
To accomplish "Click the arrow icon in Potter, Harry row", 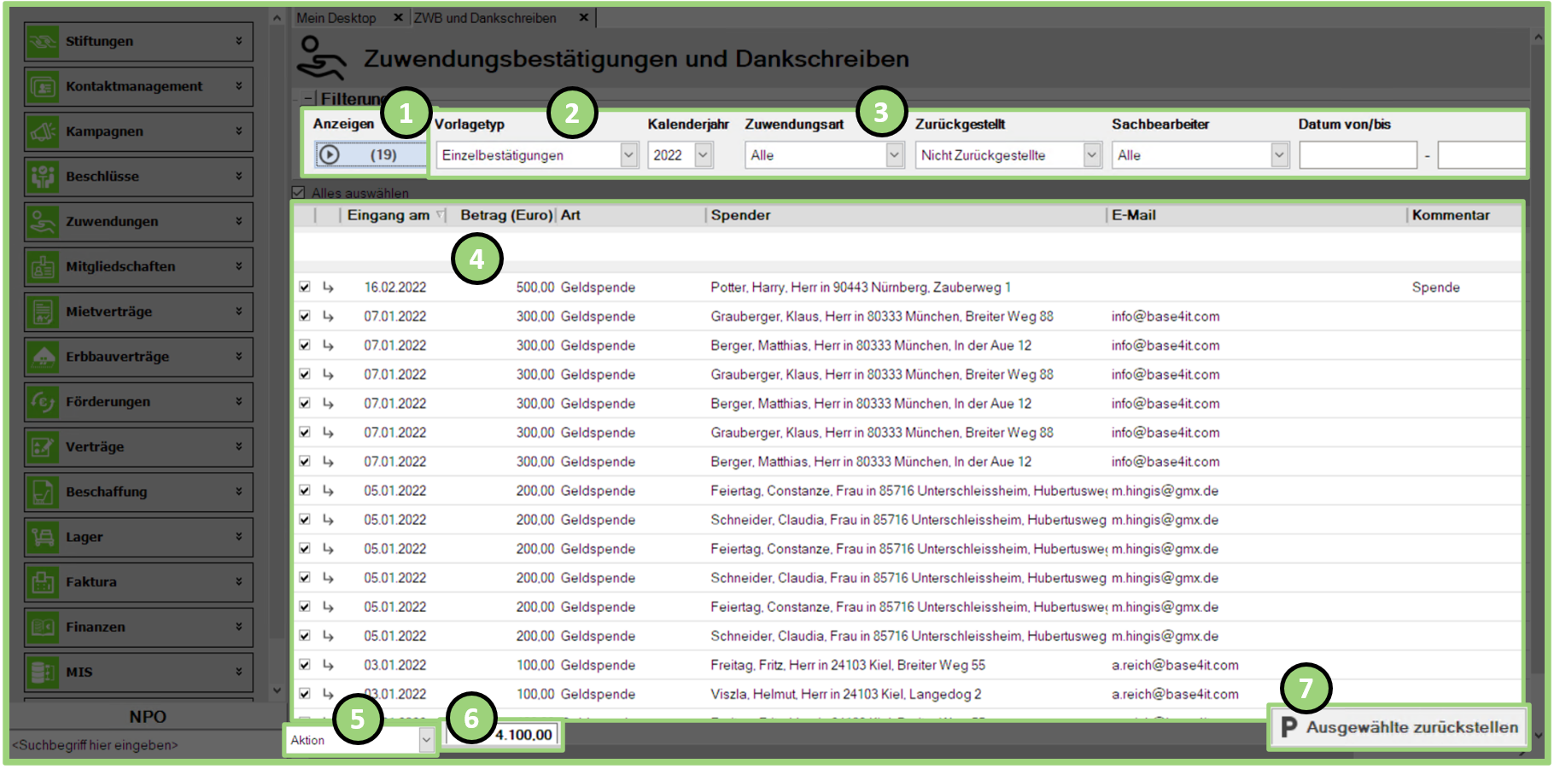I will (328, 288).
